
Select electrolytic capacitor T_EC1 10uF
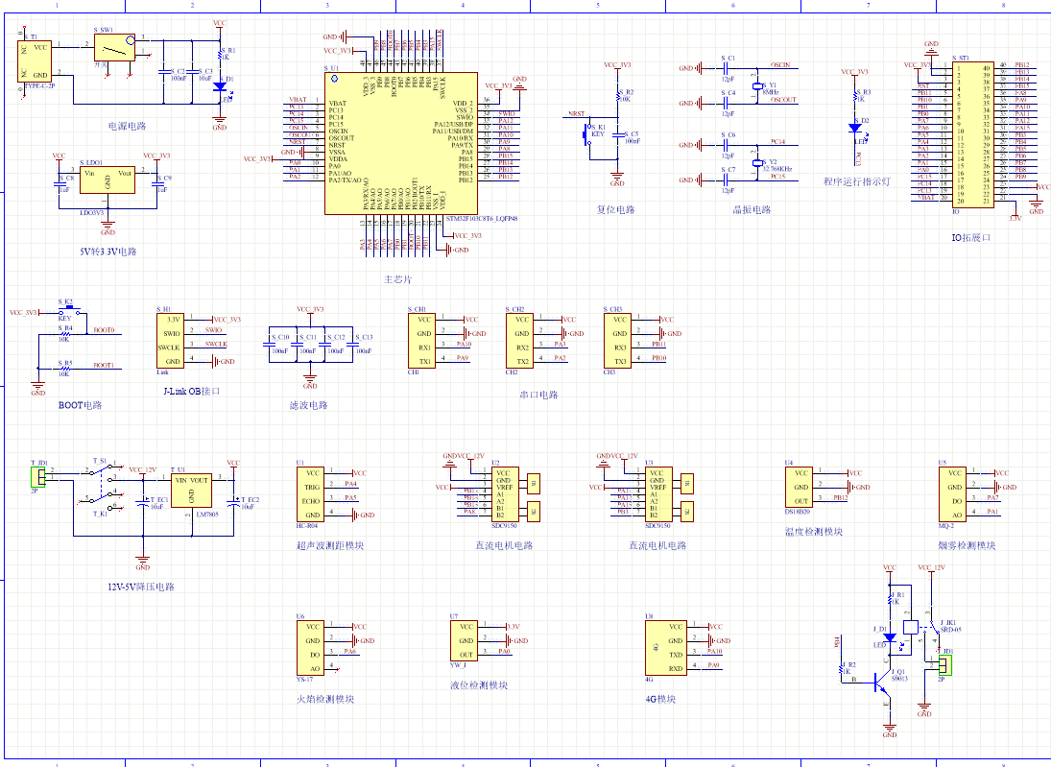(142, 501)
